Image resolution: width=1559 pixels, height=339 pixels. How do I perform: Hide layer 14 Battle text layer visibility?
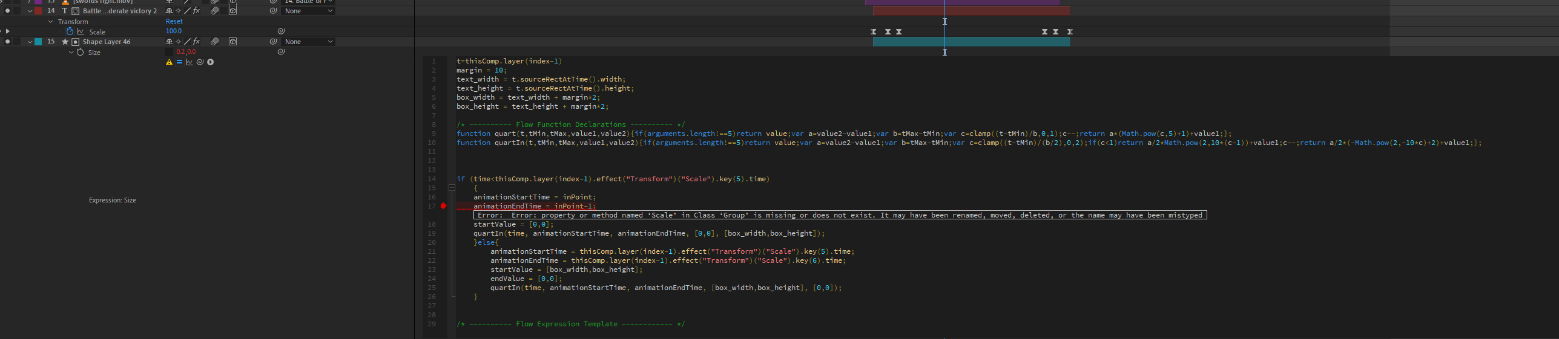(7, 11)
